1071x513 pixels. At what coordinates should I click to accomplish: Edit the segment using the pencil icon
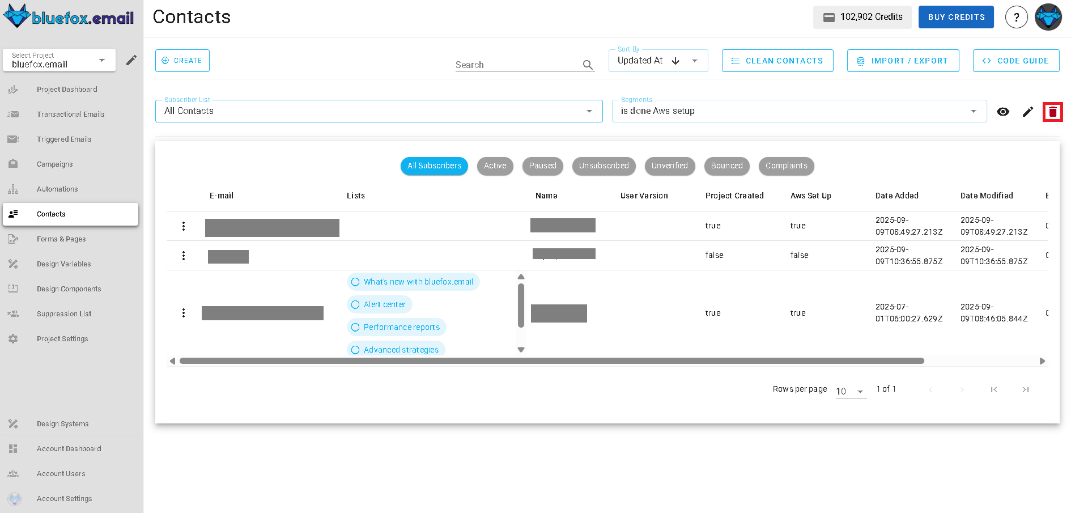(1028, 112)
